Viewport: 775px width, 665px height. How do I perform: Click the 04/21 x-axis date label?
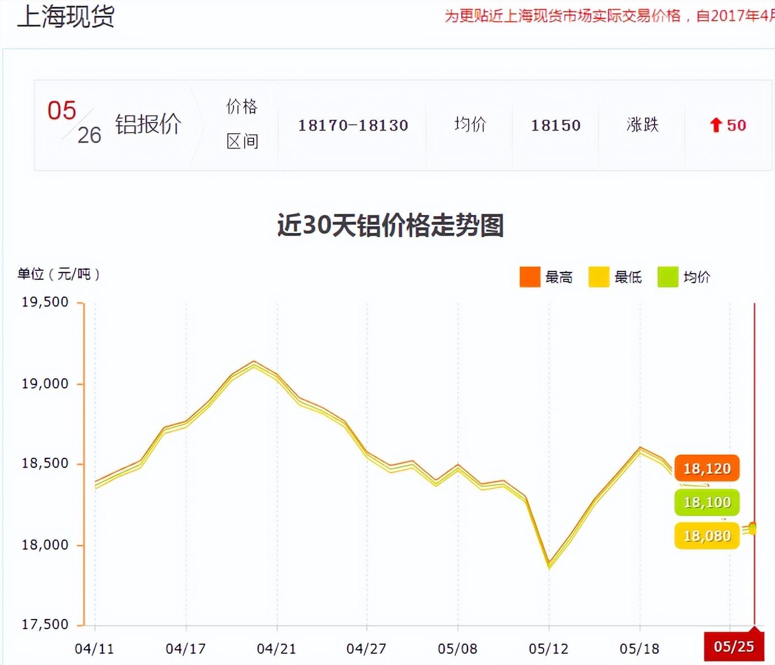(x=276, y=649)
